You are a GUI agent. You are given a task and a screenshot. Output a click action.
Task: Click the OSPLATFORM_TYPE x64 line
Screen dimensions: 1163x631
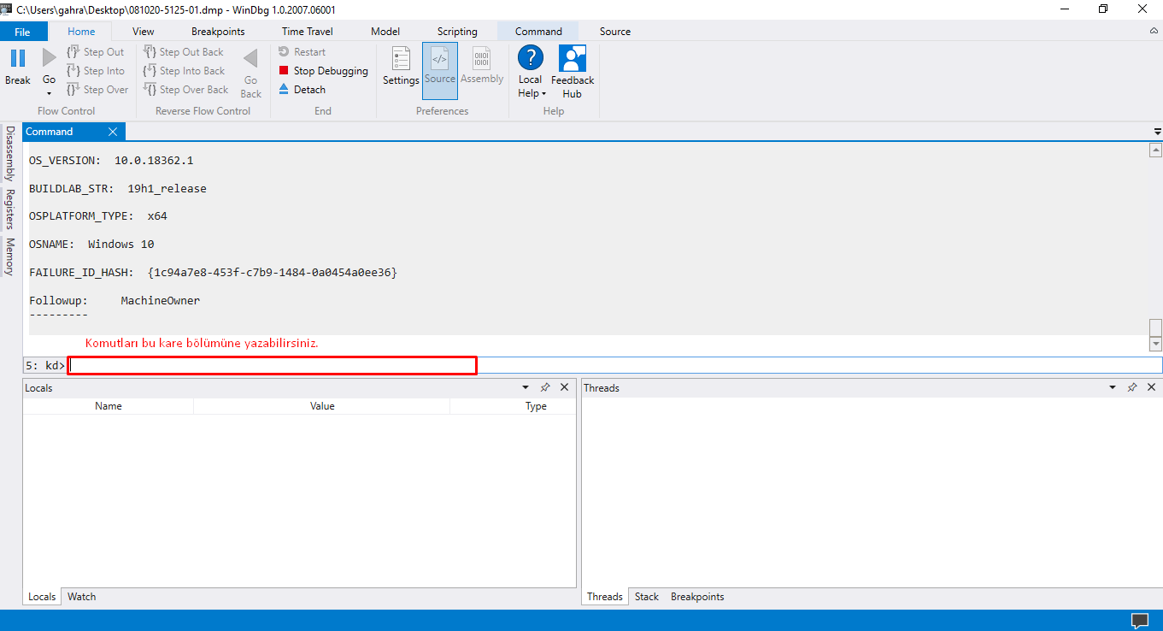point(98,216)
